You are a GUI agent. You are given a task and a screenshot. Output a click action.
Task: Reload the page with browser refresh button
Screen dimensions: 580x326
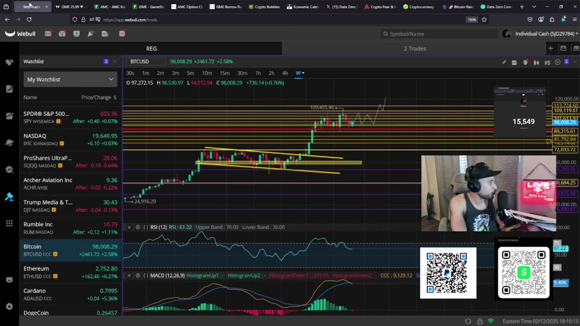pyautogui.click(x=29, y=19)
